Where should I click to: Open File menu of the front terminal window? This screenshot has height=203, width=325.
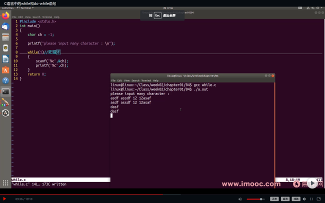113,80
